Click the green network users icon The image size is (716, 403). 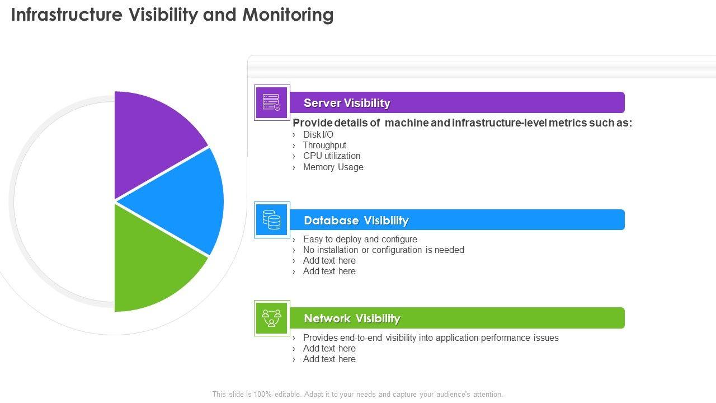tap(272, 318)
